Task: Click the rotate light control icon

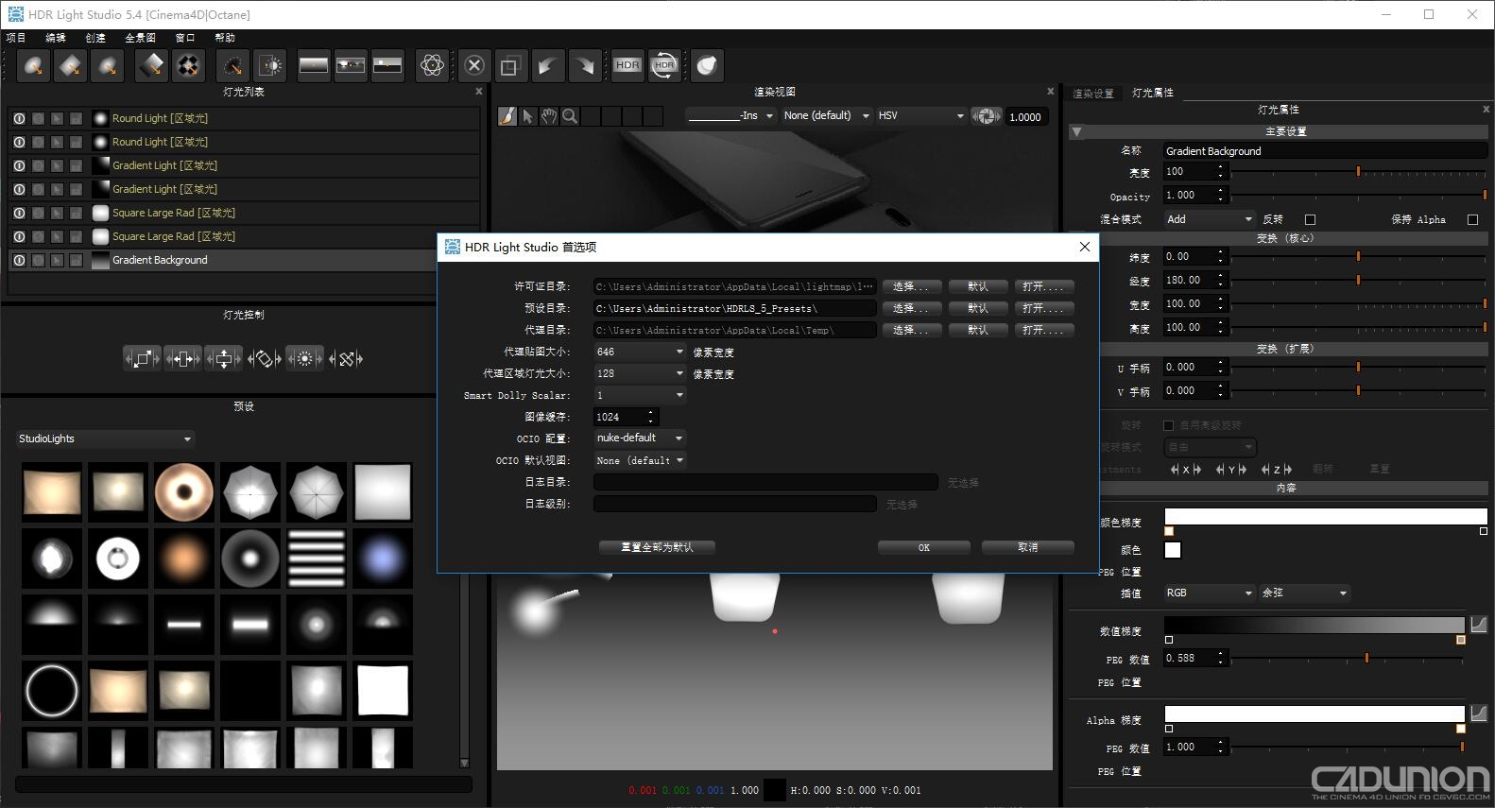Action: click(x=264, y=359)
